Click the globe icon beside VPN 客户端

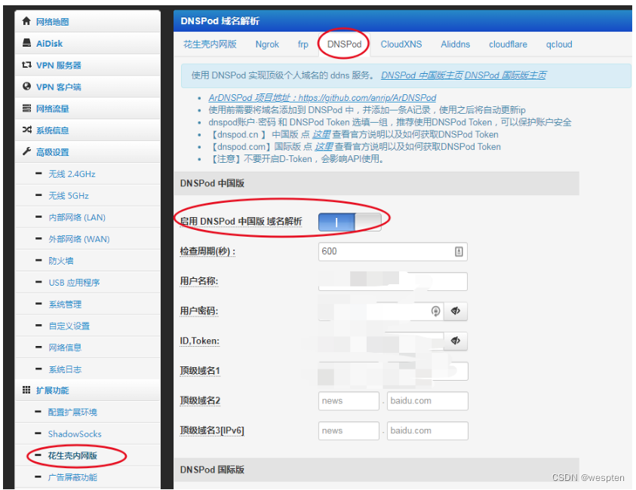26,87
